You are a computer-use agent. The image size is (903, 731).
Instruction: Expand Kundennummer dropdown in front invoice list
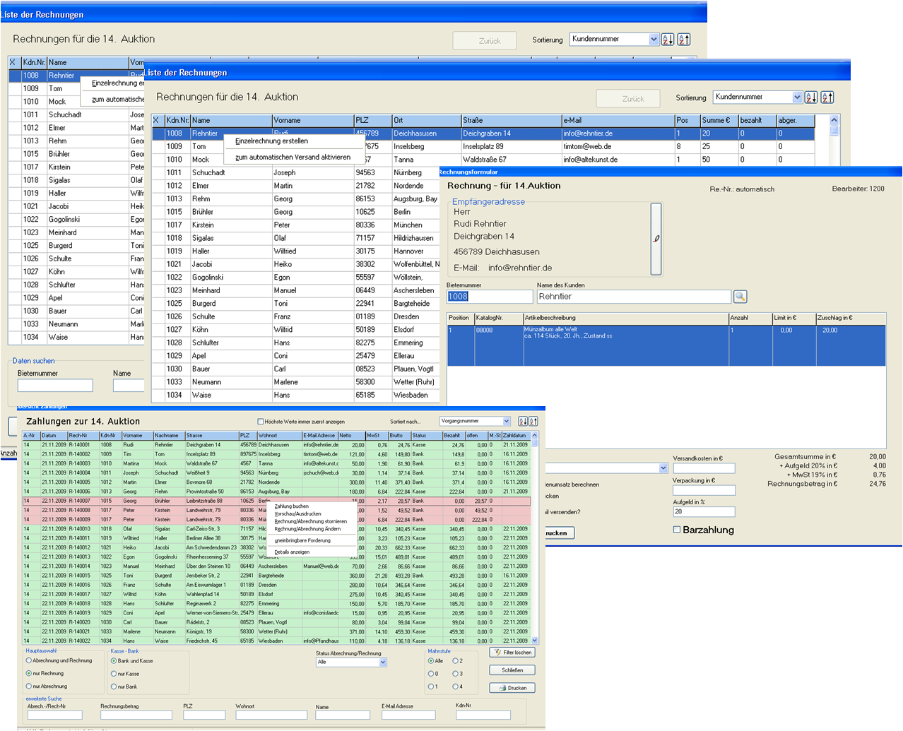797,97
